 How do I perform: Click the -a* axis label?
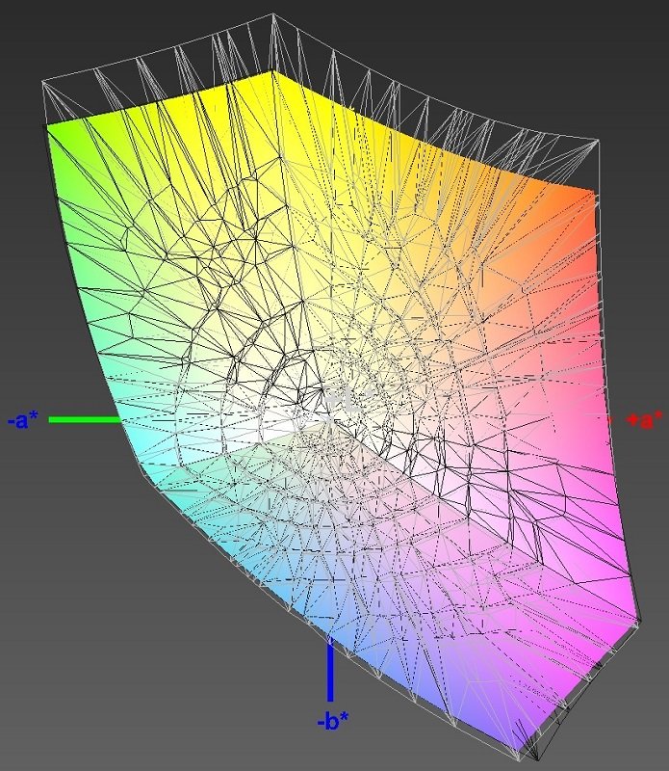point(22,421)
